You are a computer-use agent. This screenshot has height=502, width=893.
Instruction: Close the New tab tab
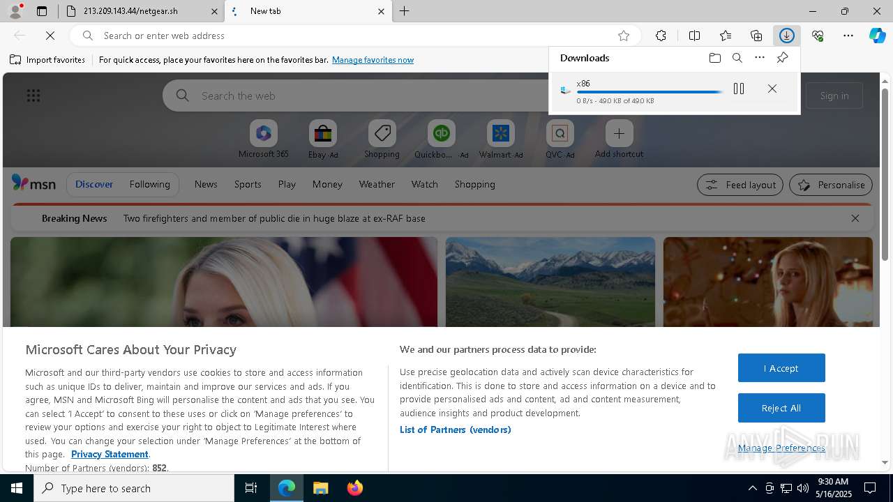(x=381, y=11)
